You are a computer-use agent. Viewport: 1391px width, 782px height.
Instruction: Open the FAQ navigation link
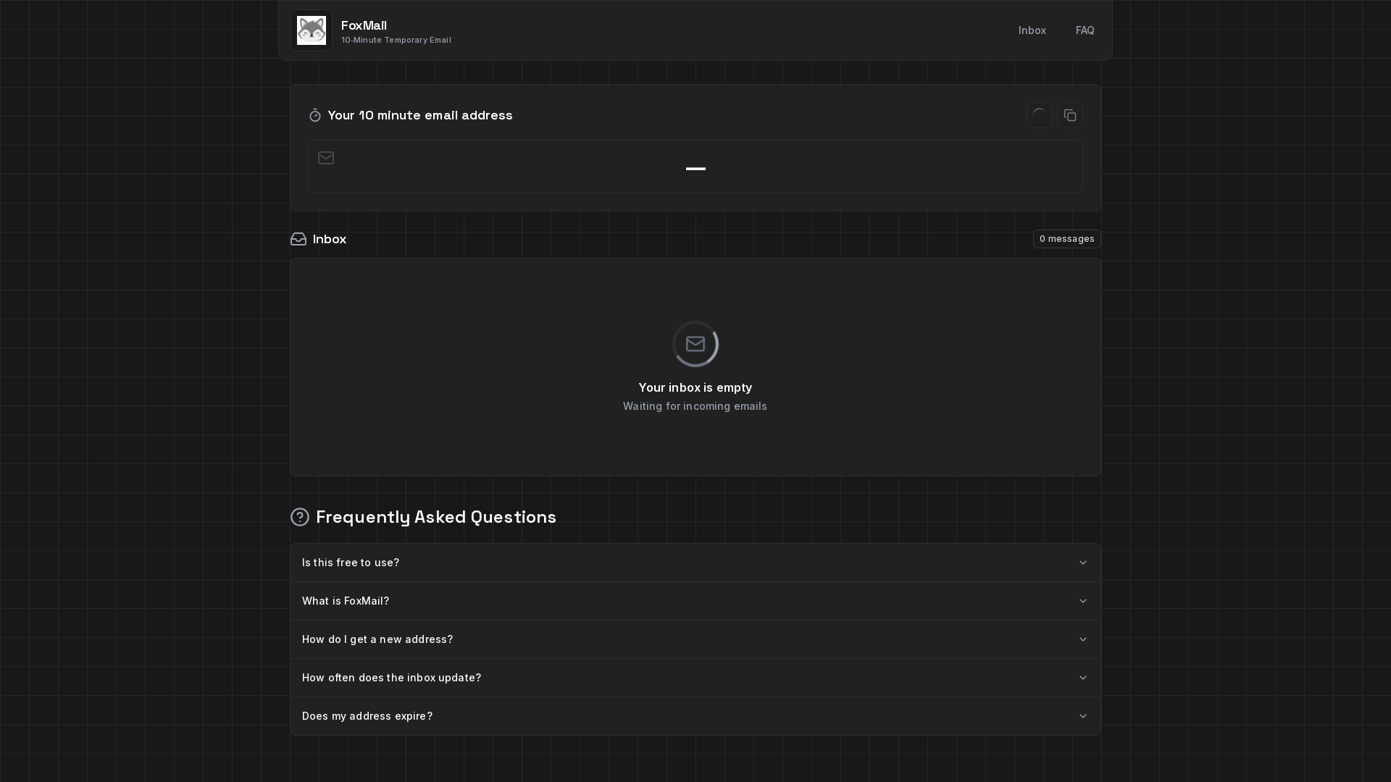click(x=1085, y=30)
